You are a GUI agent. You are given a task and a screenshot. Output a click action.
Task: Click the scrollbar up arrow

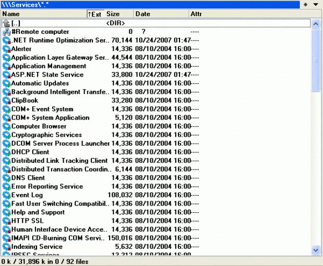tap(316, 24)
